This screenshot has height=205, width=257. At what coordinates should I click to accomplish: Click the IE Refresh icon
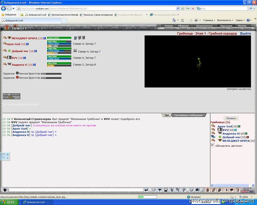click(x=188, y=9)
